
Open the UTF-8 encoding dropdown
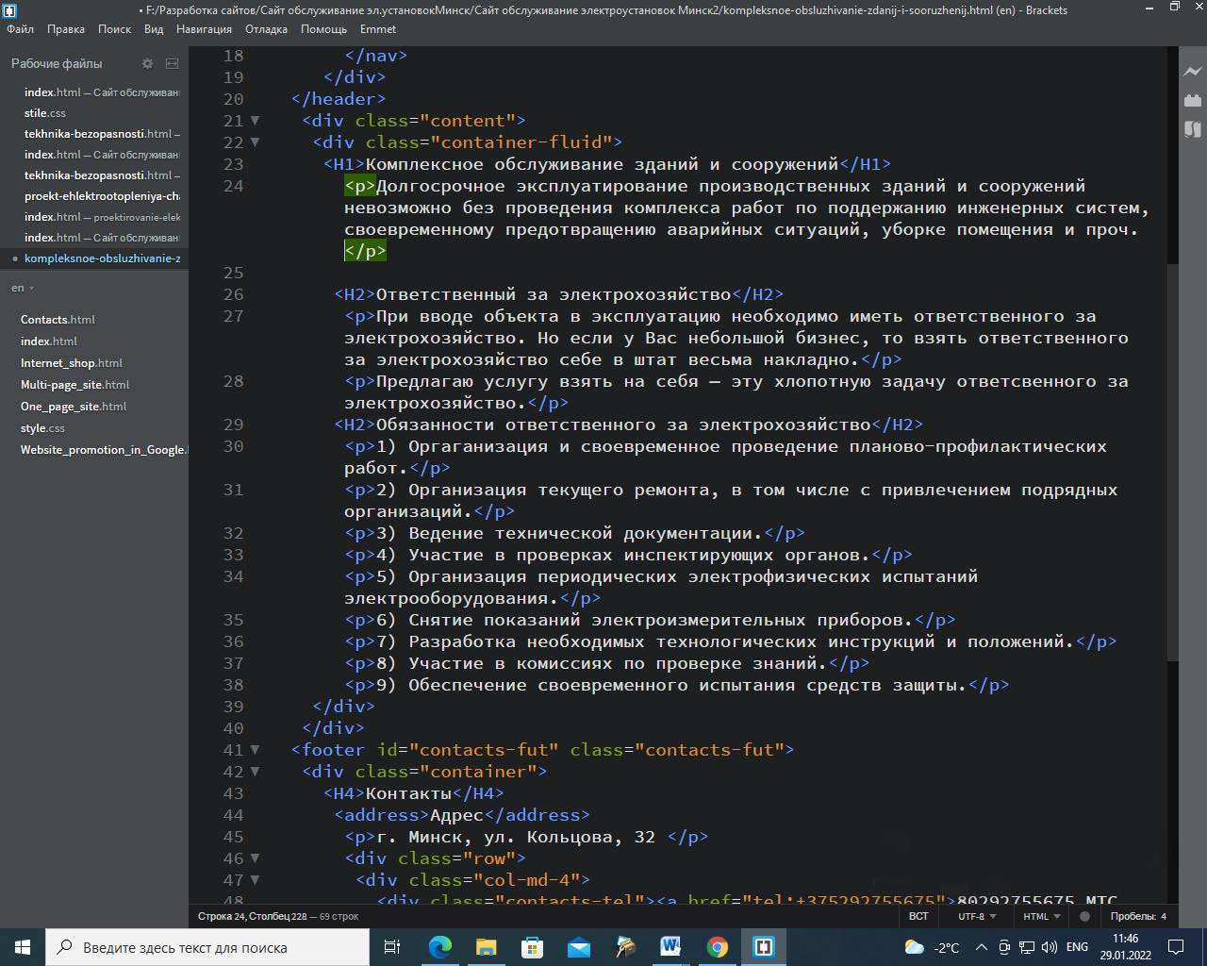coord(976,916)
